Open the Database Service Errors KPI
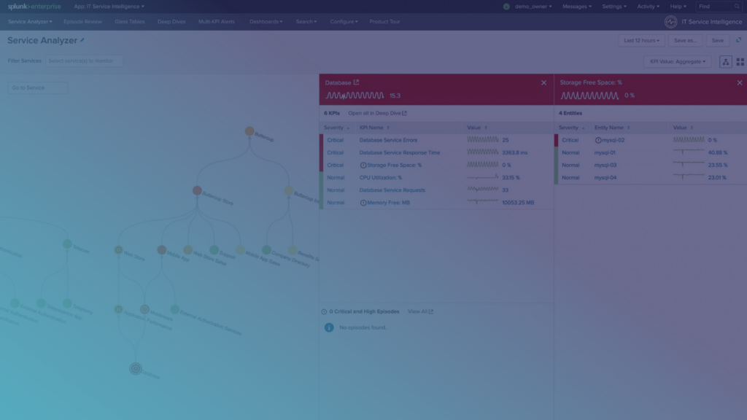Image resolution: width=747 pixels, height=420 pixels. point(388,141)
